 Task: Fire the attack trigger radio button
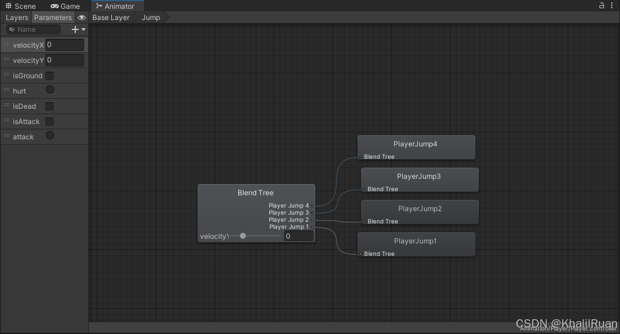click(x=50, y=136)
